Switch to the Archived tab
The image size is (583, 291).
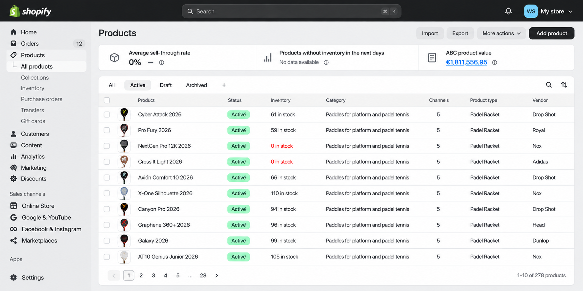pyautogui.click(x=197, y=85)
